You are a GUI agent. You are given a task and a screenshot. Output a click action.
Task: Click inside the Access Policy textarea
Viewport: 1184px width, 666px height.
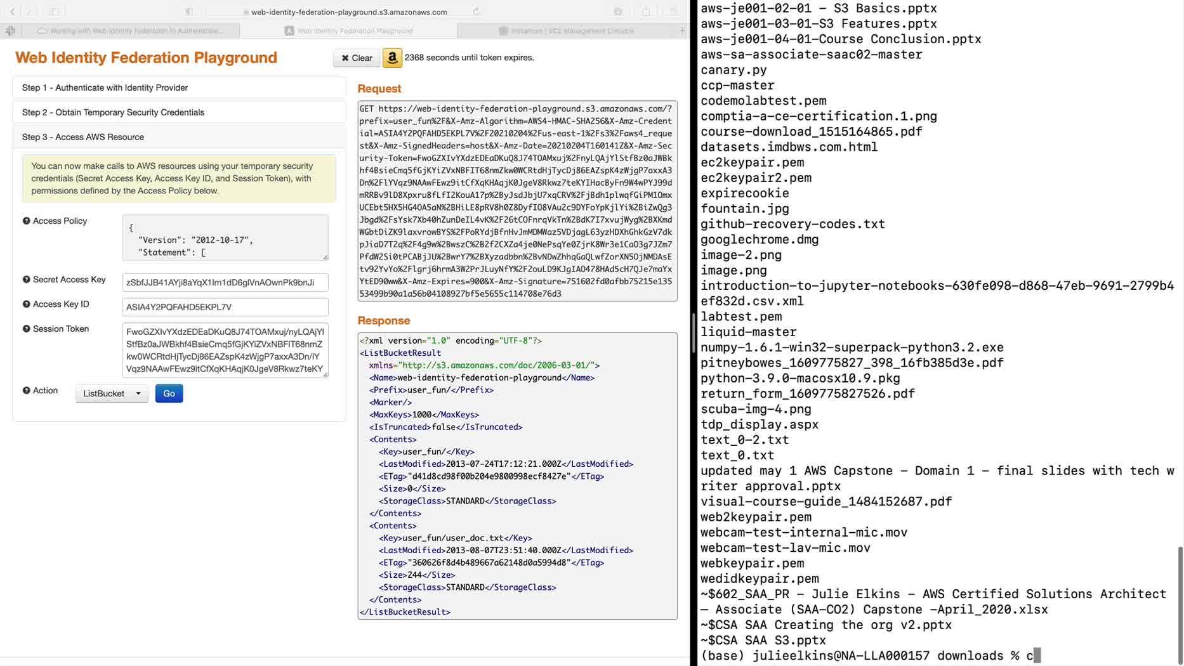pos(225,238)
